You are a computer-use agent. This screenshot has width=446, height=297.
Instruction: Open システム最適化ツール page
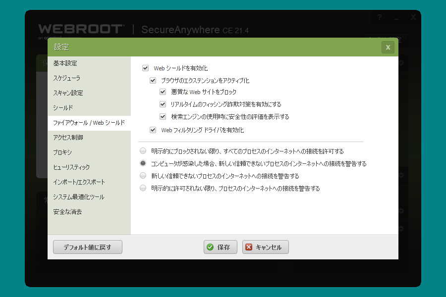point(89,197)
